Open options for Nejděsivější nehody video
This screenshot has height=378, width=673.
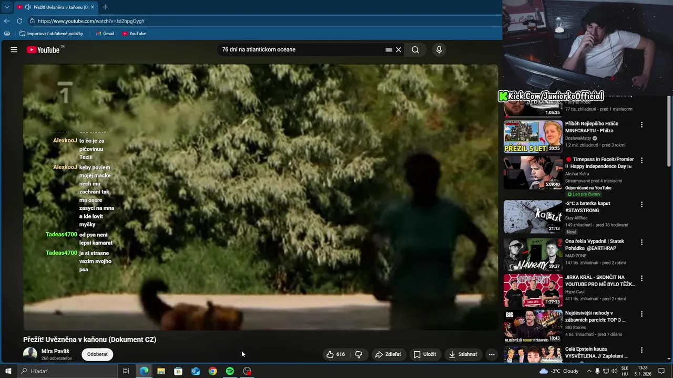click(x=641, y=314)
